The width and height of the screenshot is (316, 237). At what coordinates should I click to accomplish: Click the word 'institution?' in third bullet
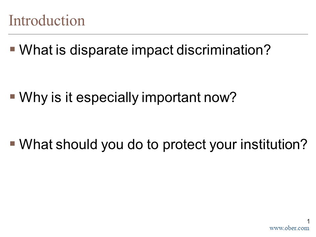(274, 144)
